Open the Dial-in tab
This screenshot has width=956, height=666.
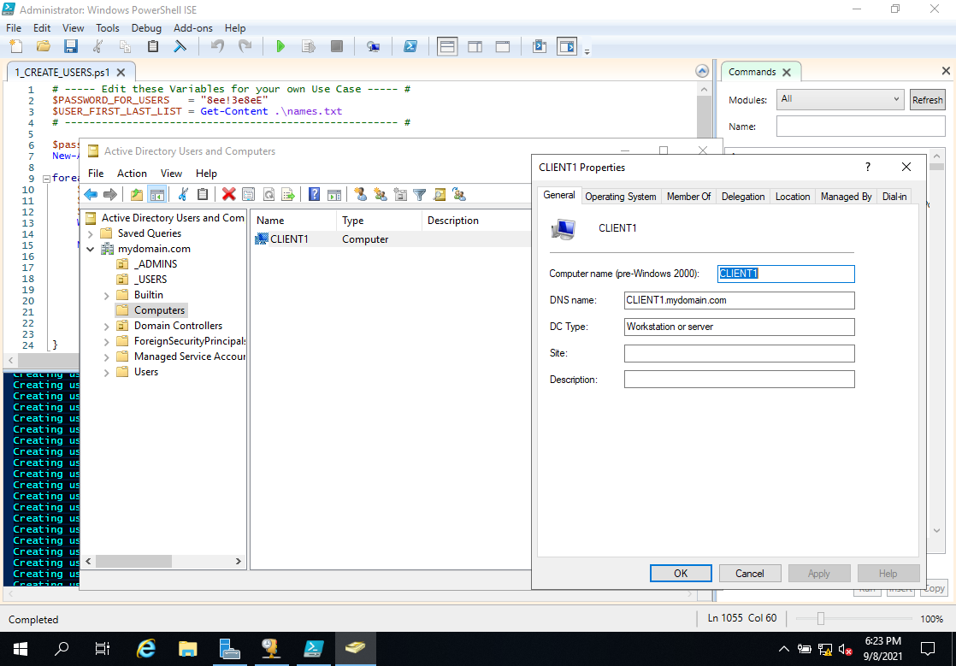pos(894,196)
